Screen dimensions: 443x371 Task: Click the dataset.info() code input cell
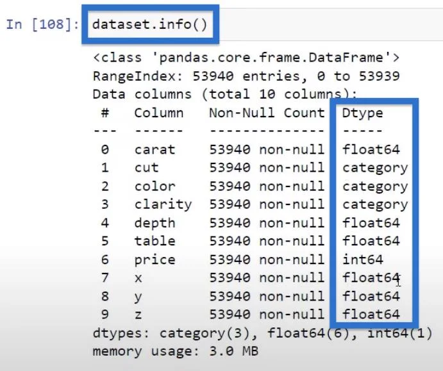pos(263,24)
